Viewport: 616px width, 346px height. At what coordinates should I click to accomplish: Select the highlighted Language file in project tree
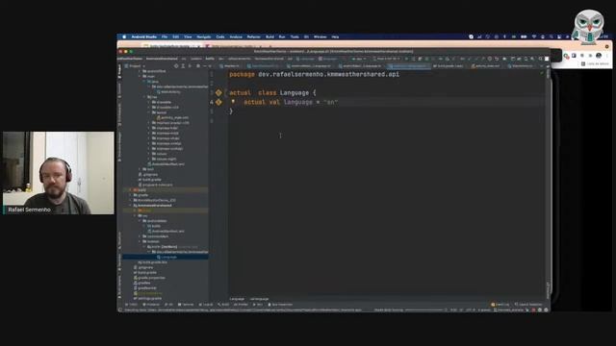coord(166,258)
